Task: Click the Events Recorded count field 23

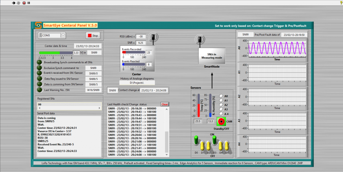Action: pyautogui.click(x=149, y=53)
